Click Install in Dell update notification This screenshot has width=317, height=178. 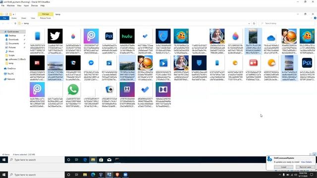coord(283,167)
